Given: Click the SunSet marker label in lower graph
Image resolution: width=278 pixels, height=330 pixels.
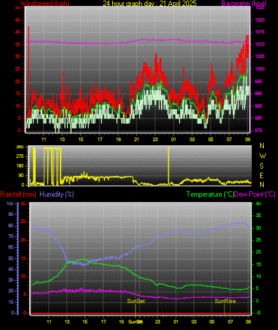Looking at the screenshot, I should pos(136,301).
